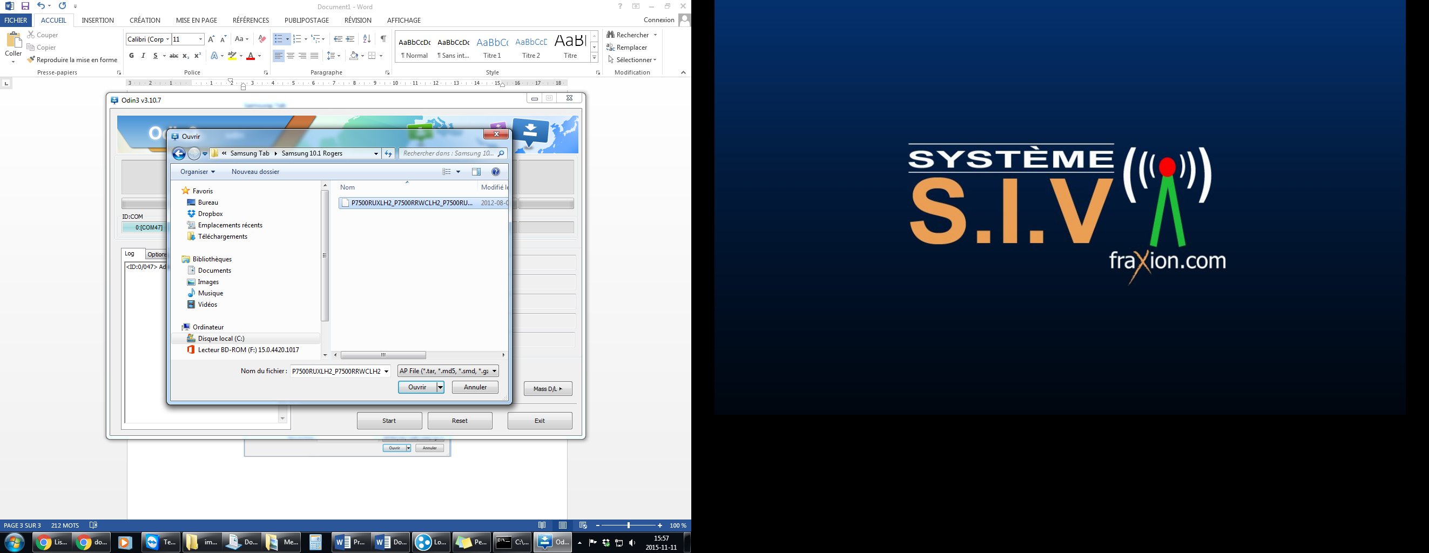Toggle bold (G) formatting in Word
This screenshot has width=1429, height=553.
pyautogui.click(x=131, y=56)
